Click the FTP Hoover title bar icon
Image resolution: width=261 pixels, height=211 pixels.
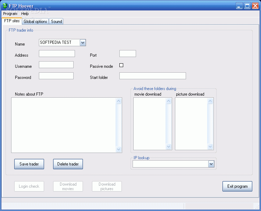coord(5,6)
